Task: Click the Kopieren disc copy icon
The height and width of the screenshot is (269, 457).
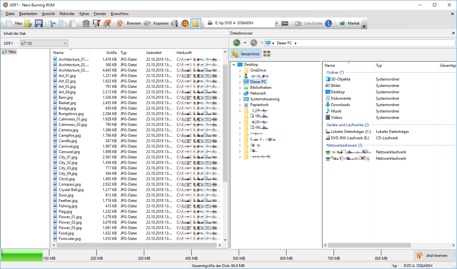Action: point(147,23)
